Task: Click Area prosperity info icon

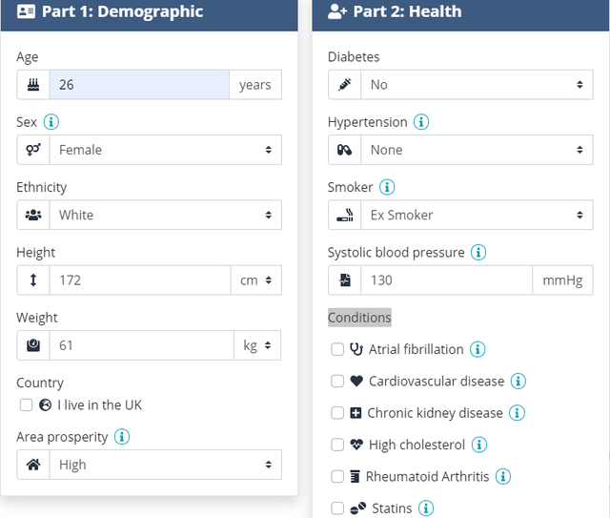Action: click(122, 437)
